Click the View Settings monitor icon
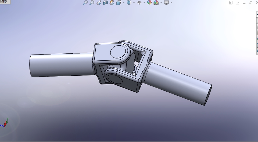The image size is (258, 142). point(166,3)
